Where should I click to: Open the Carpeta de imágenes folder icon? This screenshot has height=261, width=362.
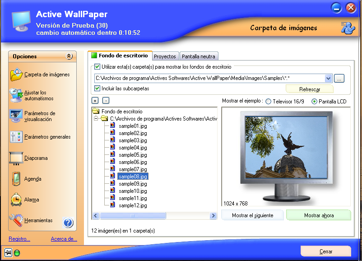coord(16,75)
